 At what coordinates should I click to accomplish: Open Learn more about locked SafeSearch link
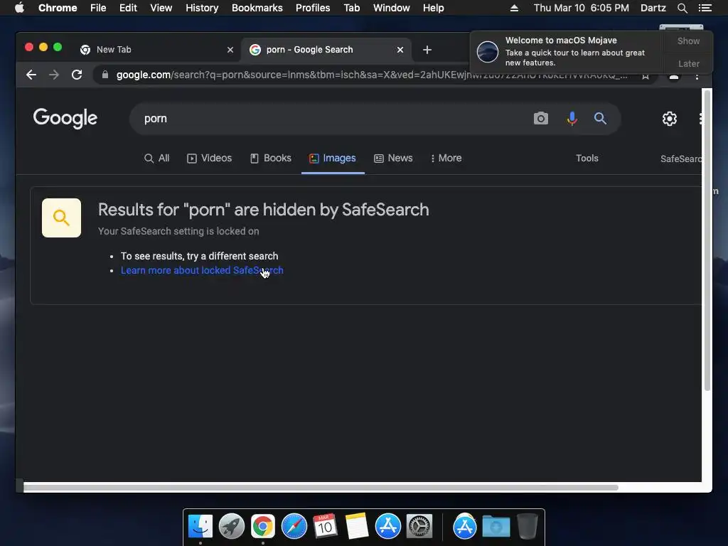[202, 270]
